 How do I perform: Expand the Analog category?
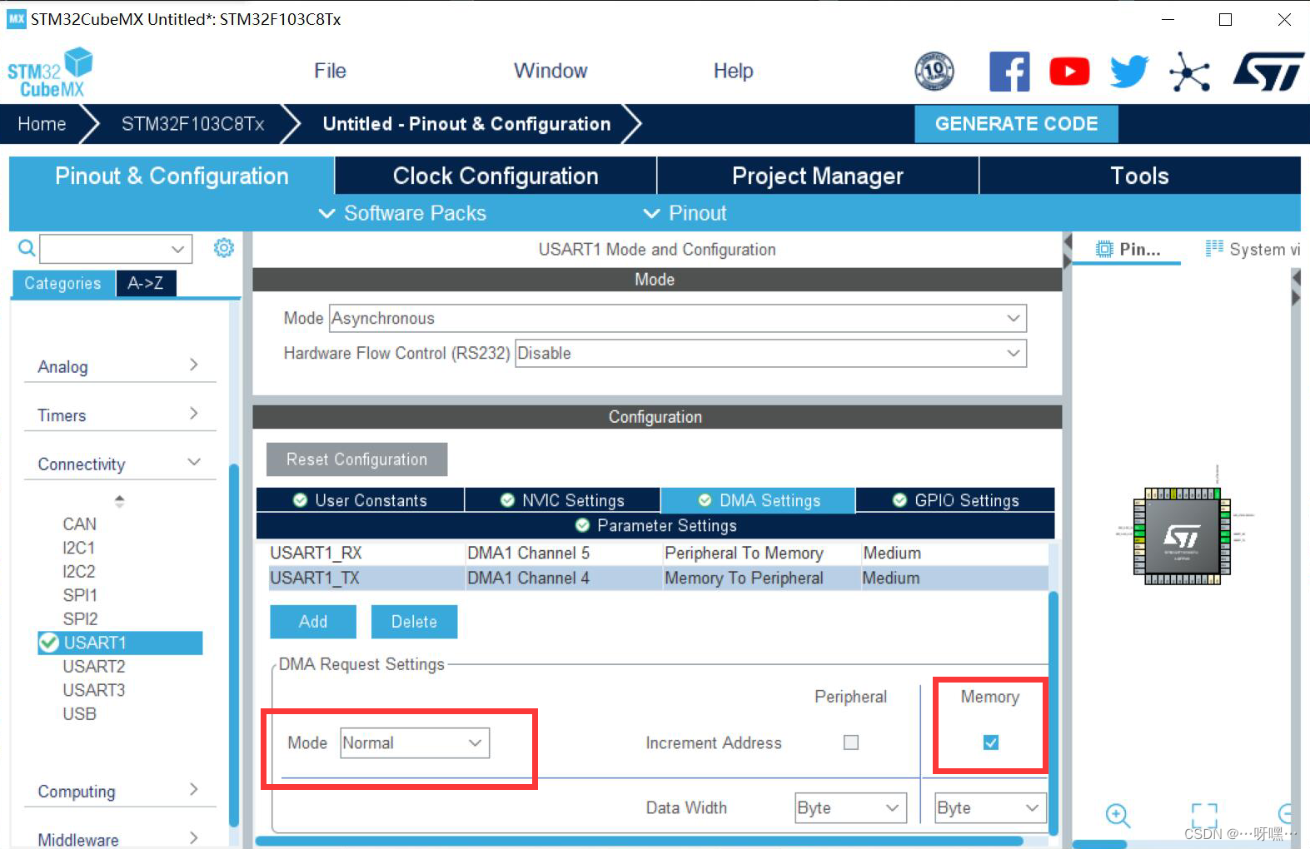(x=120, y=366)
